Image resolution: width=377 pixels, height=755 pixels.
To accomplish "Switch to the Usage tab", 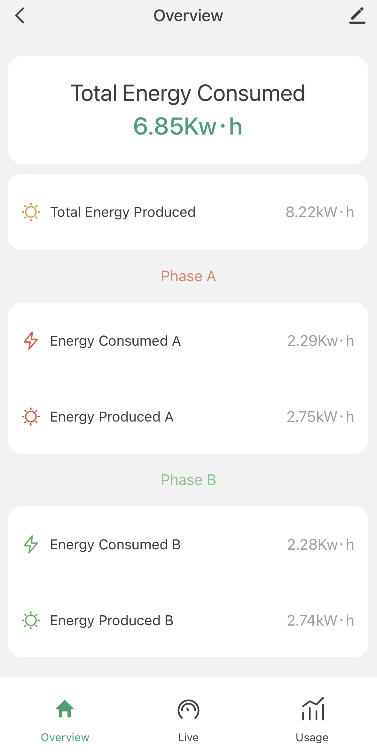I will coord(312,737).
